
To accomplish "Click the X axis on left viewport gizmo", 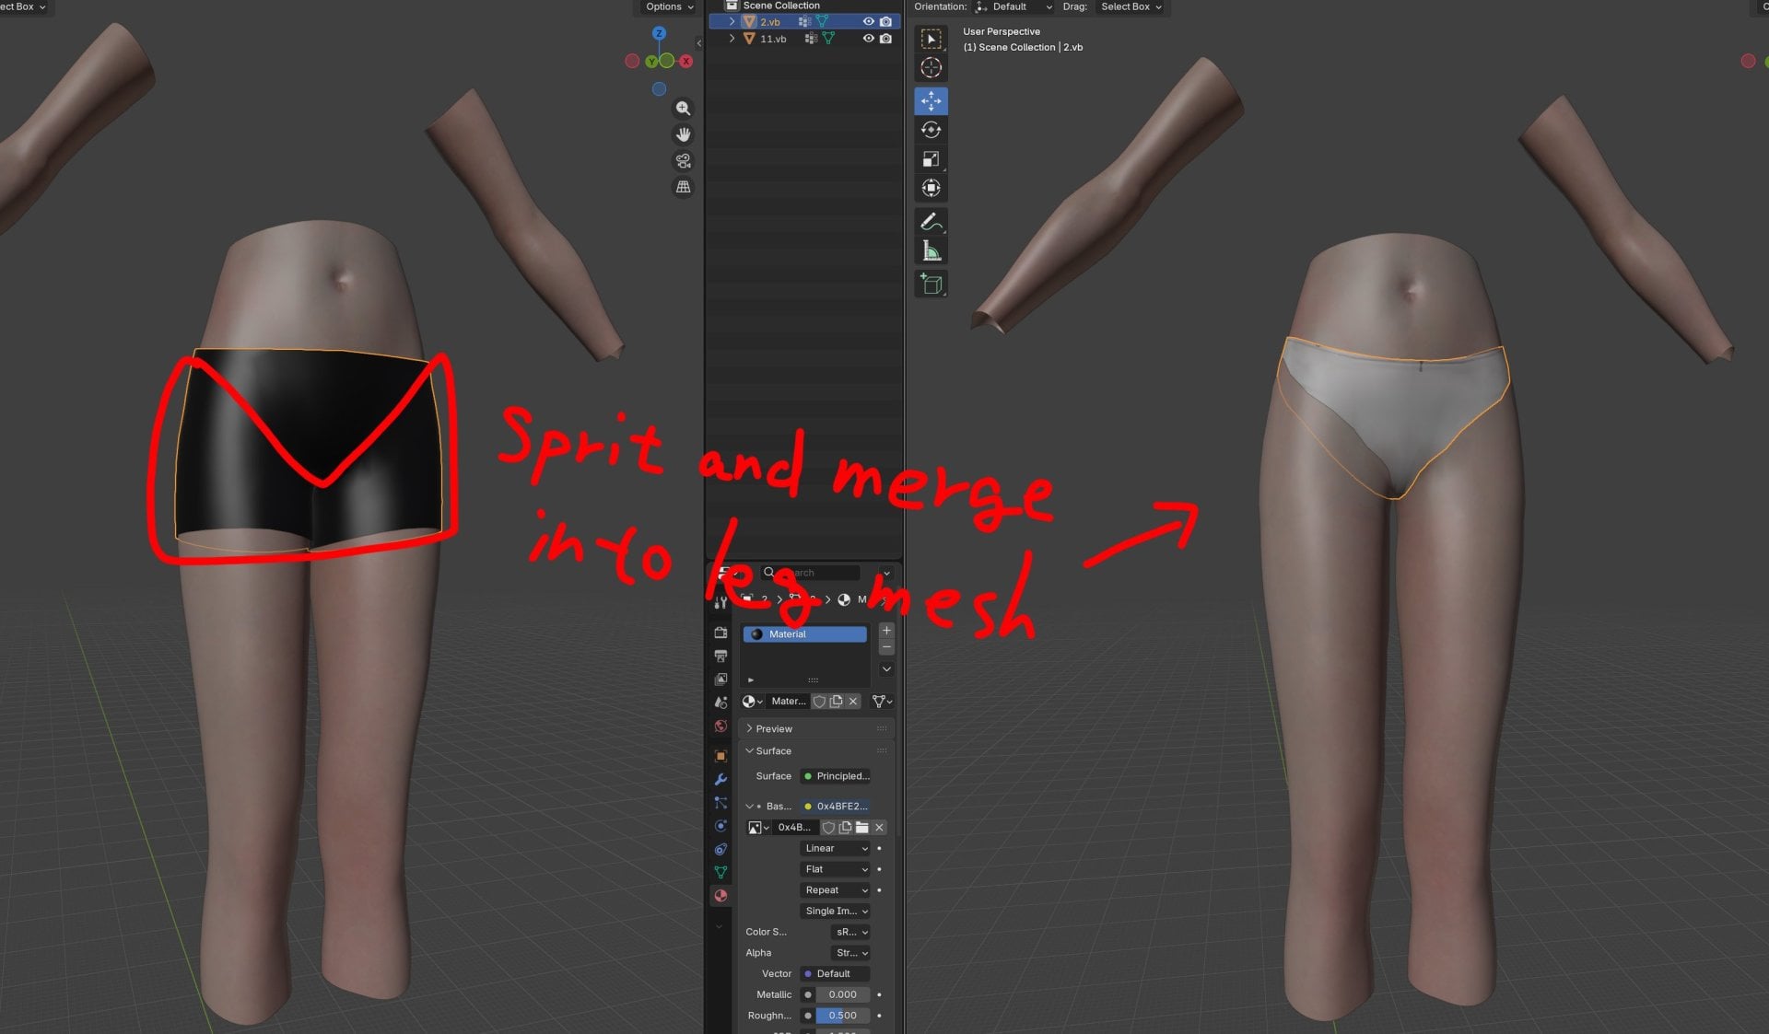I will point(686,61).
